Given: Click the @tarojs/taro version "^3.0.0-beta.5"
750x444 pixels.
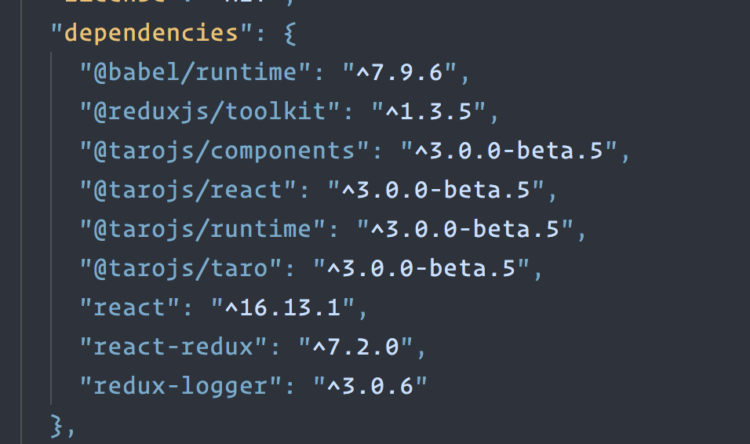Looking at the screenshot, I should [421, 269].
